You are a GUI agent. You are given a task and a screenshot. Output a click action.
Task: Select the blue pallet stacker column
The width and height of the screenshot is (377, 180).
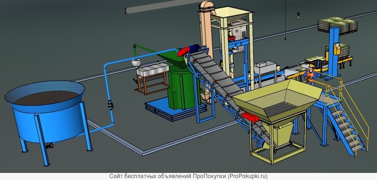(334, 52)
